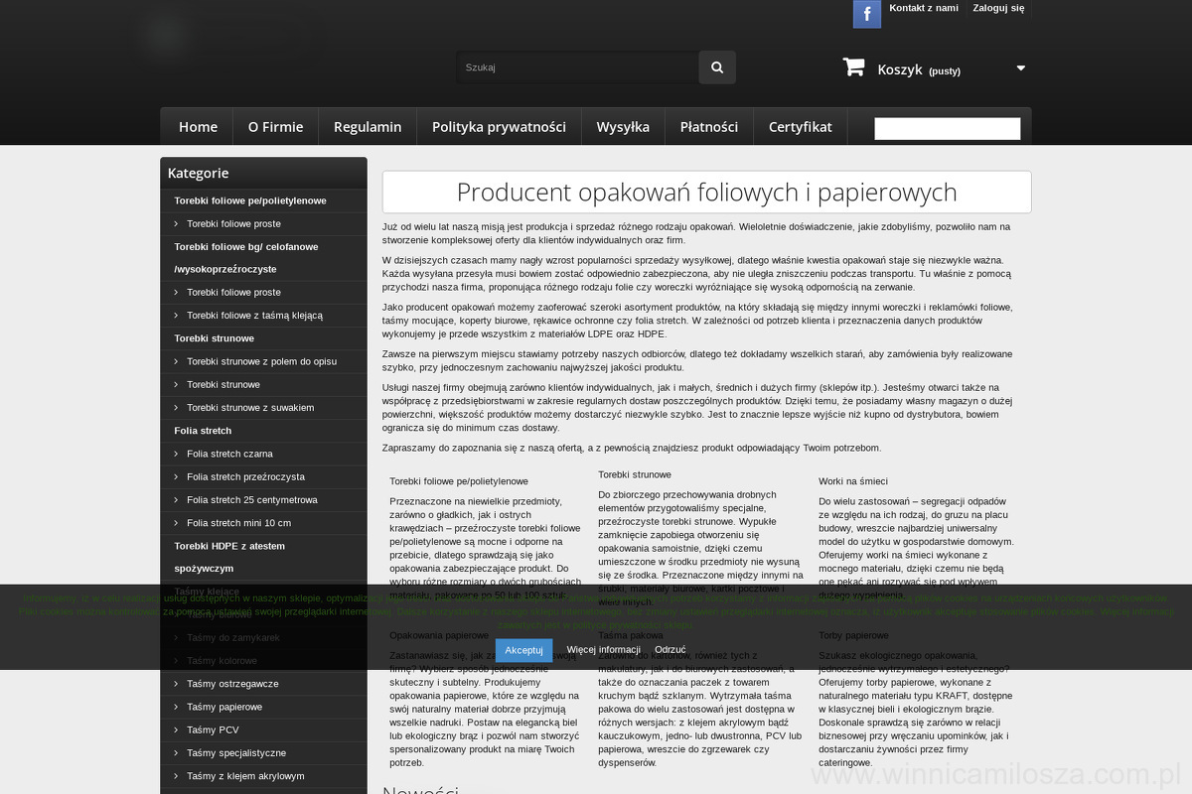Expand Torebki foliowe pe/polietylenowe category

249,200
